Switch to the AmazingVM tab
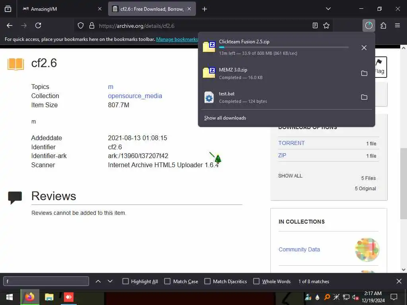Viewport: 407px width, 305px height. 61,9
